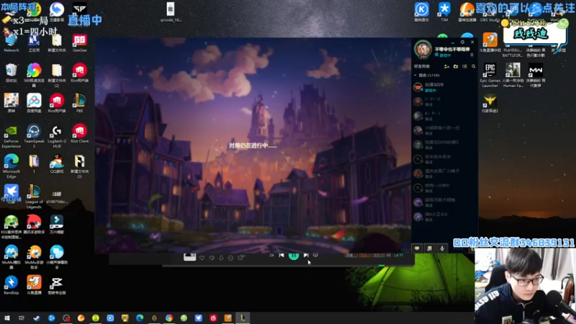The width and height of the screenshot is (576, 324).
Task: Launch Bandizip from the desktop
Action: (x=11, y=285)
